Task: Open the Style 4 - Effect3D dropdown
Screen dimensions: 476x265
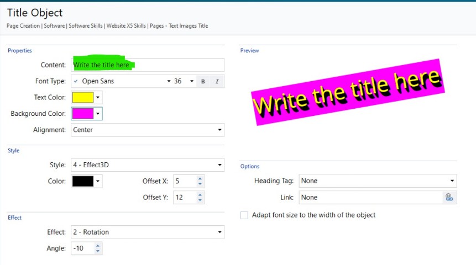Action: (148, 165)
